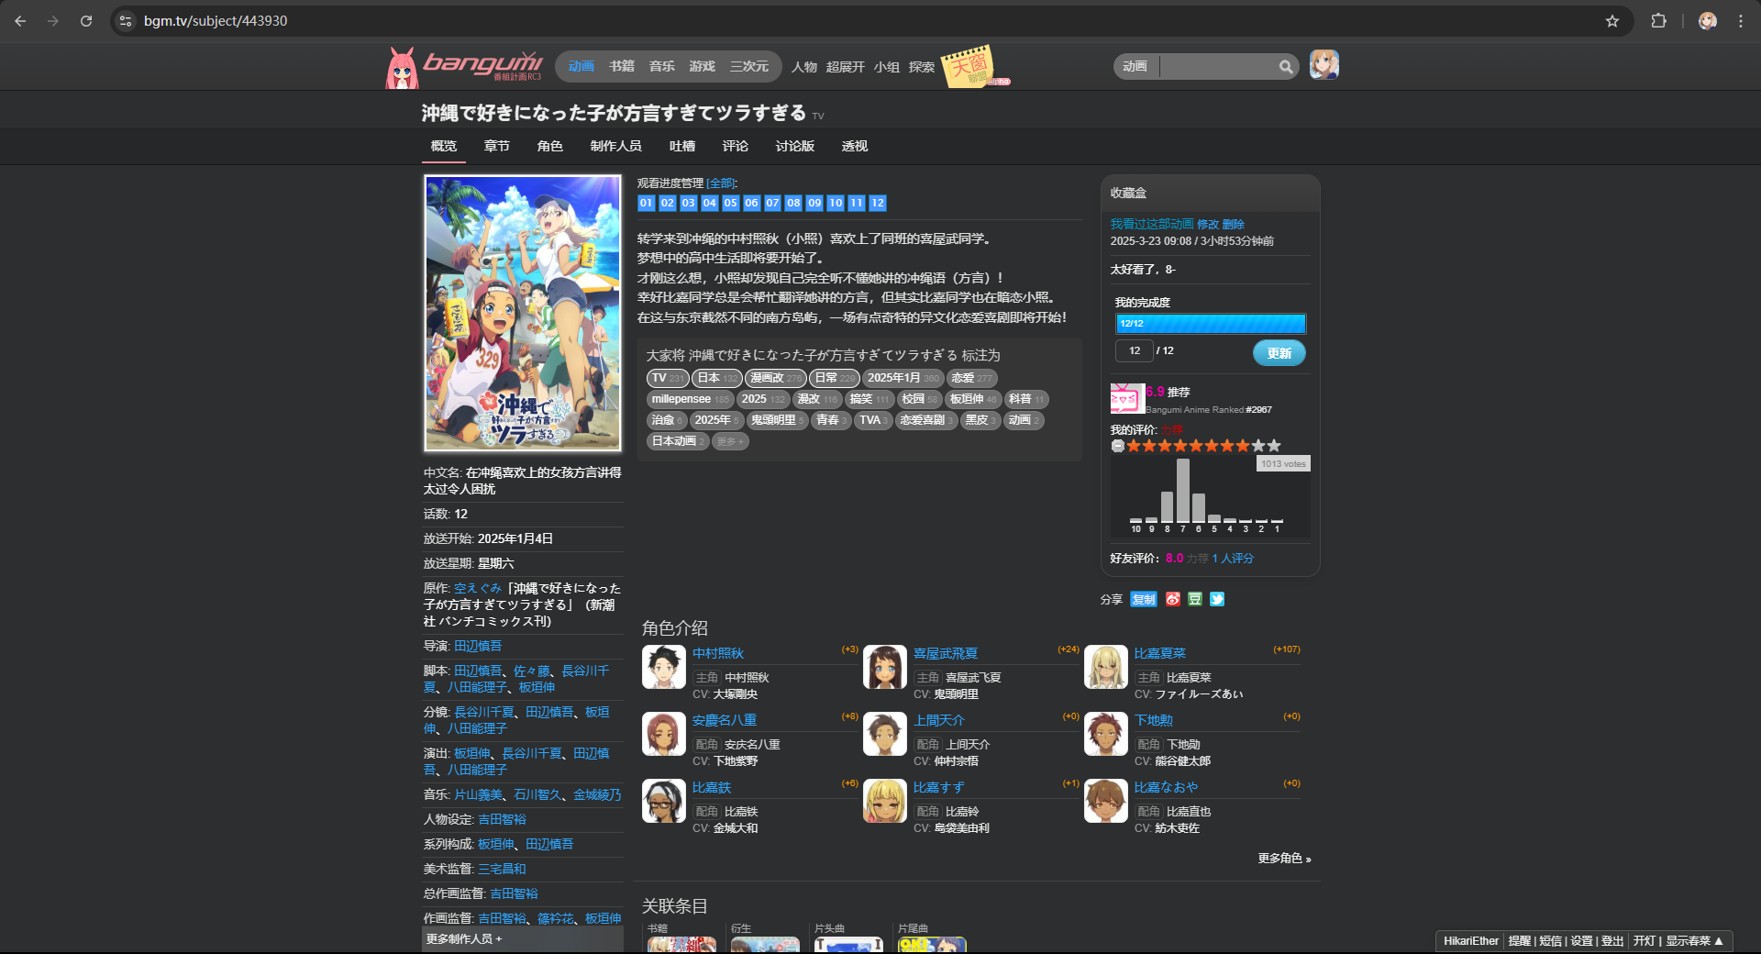Click the 更新 progress button

pyautogui.click(x=1279, y=352)
